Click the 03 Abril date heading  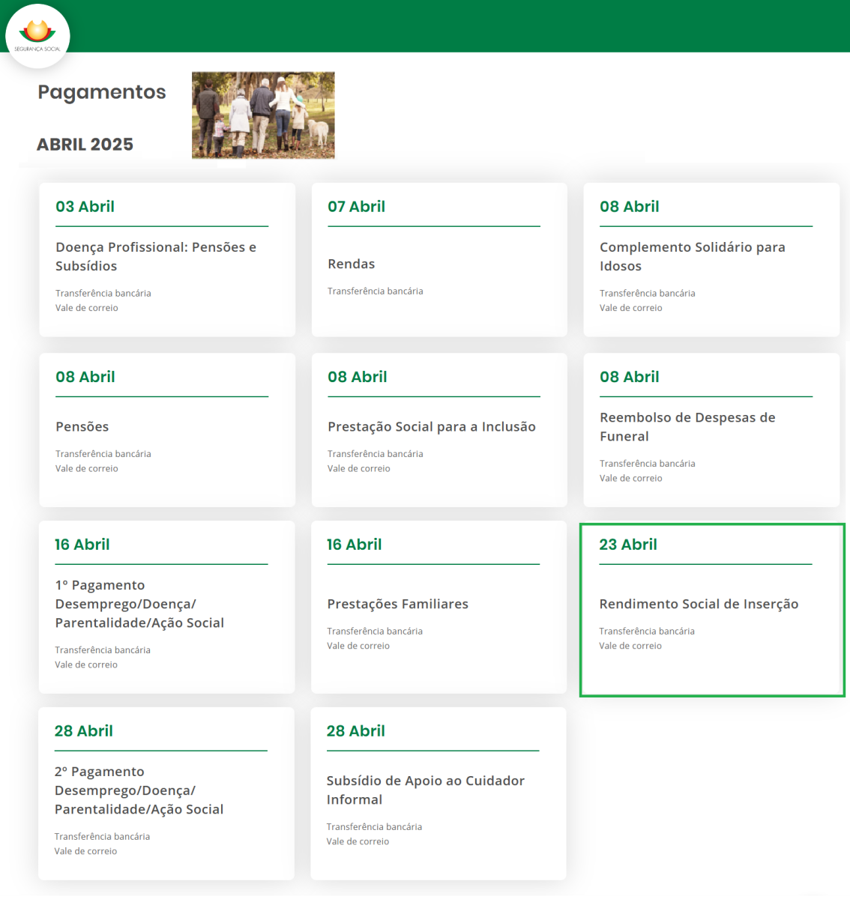click(x=85, y=207)
